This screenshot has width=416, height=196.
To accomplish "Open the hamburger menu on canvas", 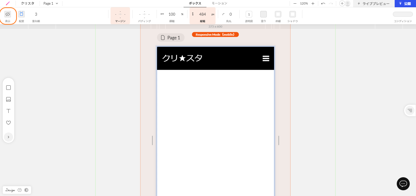I will [x=266, y=58].
